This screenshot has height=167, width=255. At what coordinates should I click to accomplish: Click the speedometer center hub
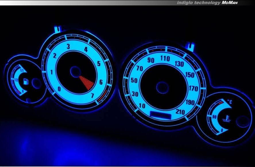pyautogui.click(x=162, y=87)
